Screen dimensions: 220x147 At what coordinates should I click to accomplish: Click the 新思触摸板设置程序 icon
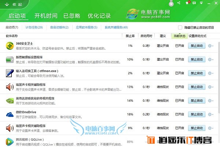point(10,59)
